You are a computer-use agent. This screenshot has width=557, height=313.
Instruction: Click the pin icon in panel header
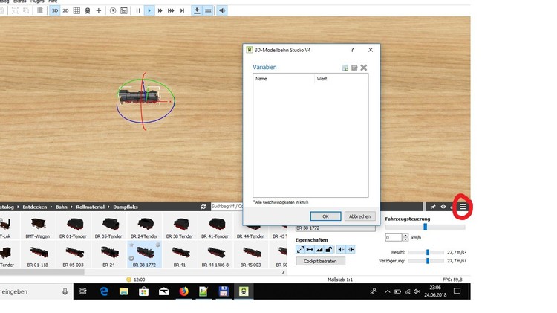434,207
